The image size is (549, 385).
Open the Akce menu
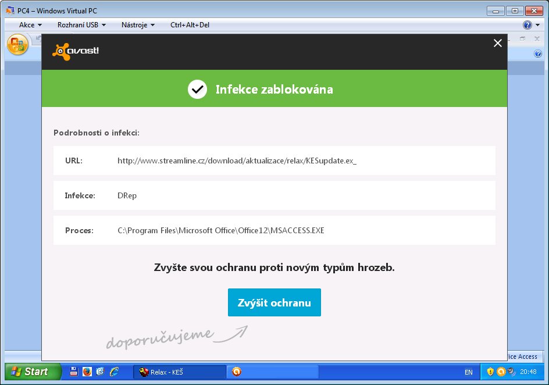pyautogui.click(x=30, y=25)
